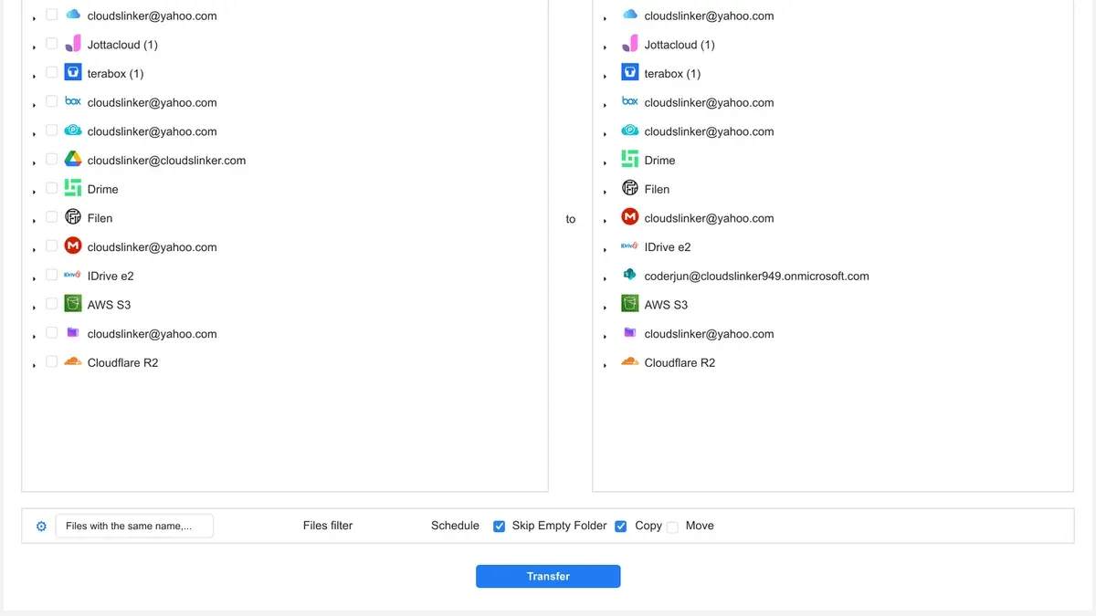The height and width of the screenshot is (616, 1096).
Task: Click the AWS S3 icon in the source list
Action: 73,304
